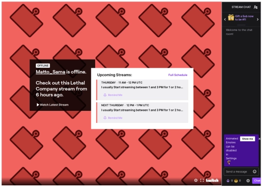Screen dimensions: 262x196
Task: Select the THURSDAY 11 AM - 12 PM UTC entry
Action: coord(142,90)
